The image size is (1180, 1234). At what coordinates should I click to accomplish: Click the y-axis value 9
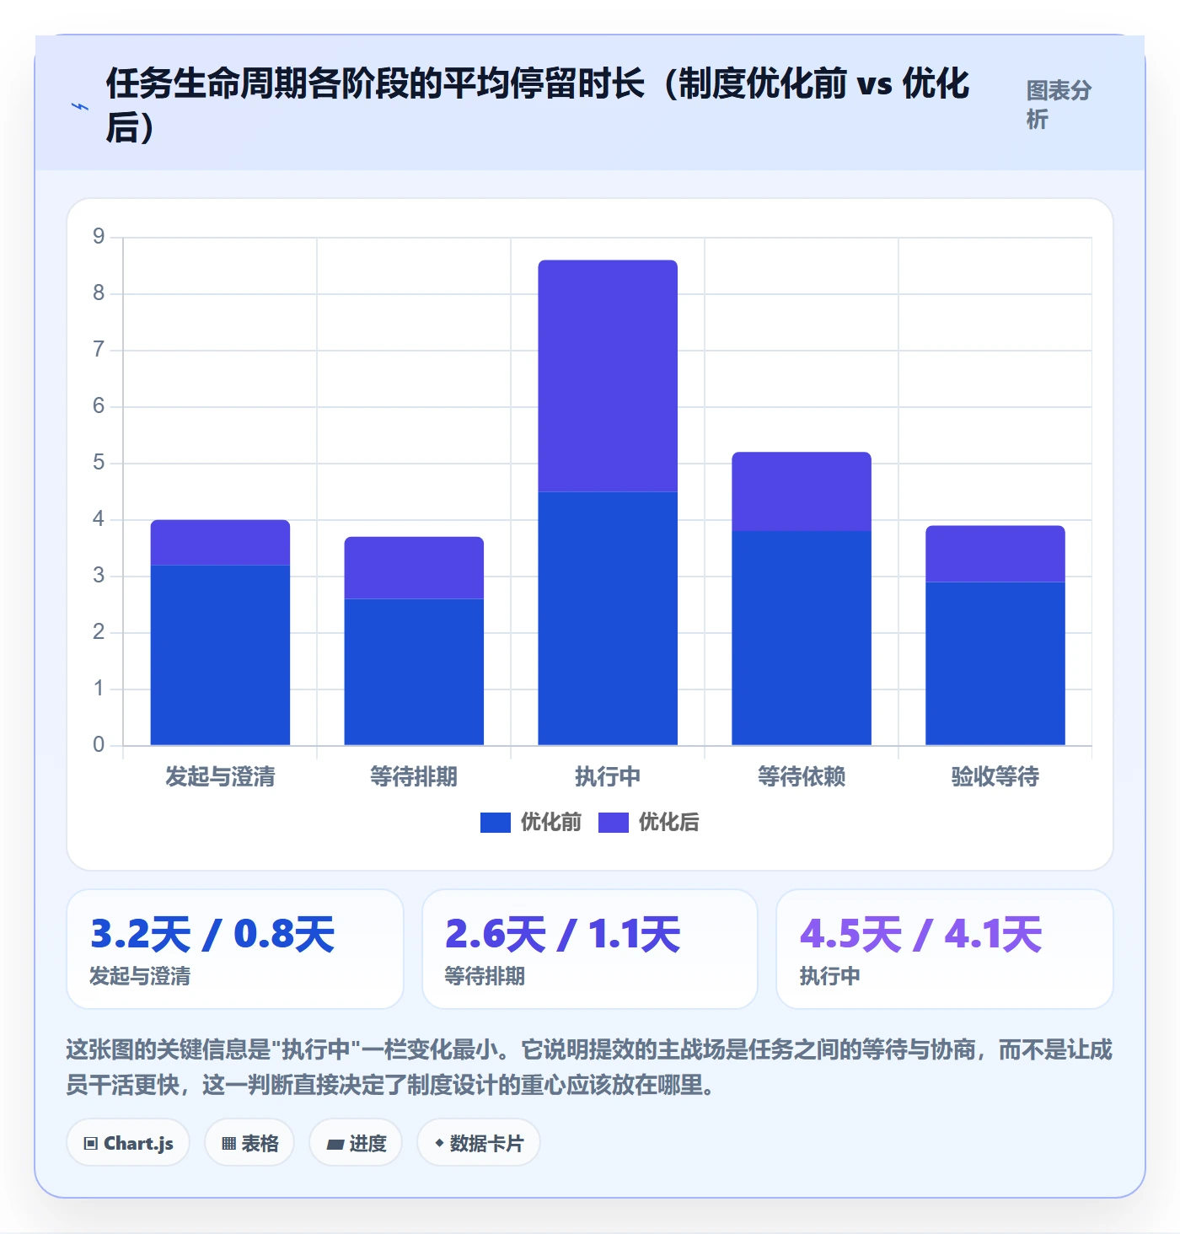(99, 237)
